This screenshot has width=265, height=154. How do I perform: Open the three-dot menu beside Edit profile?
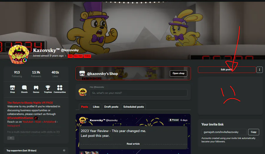coord(259,70)
